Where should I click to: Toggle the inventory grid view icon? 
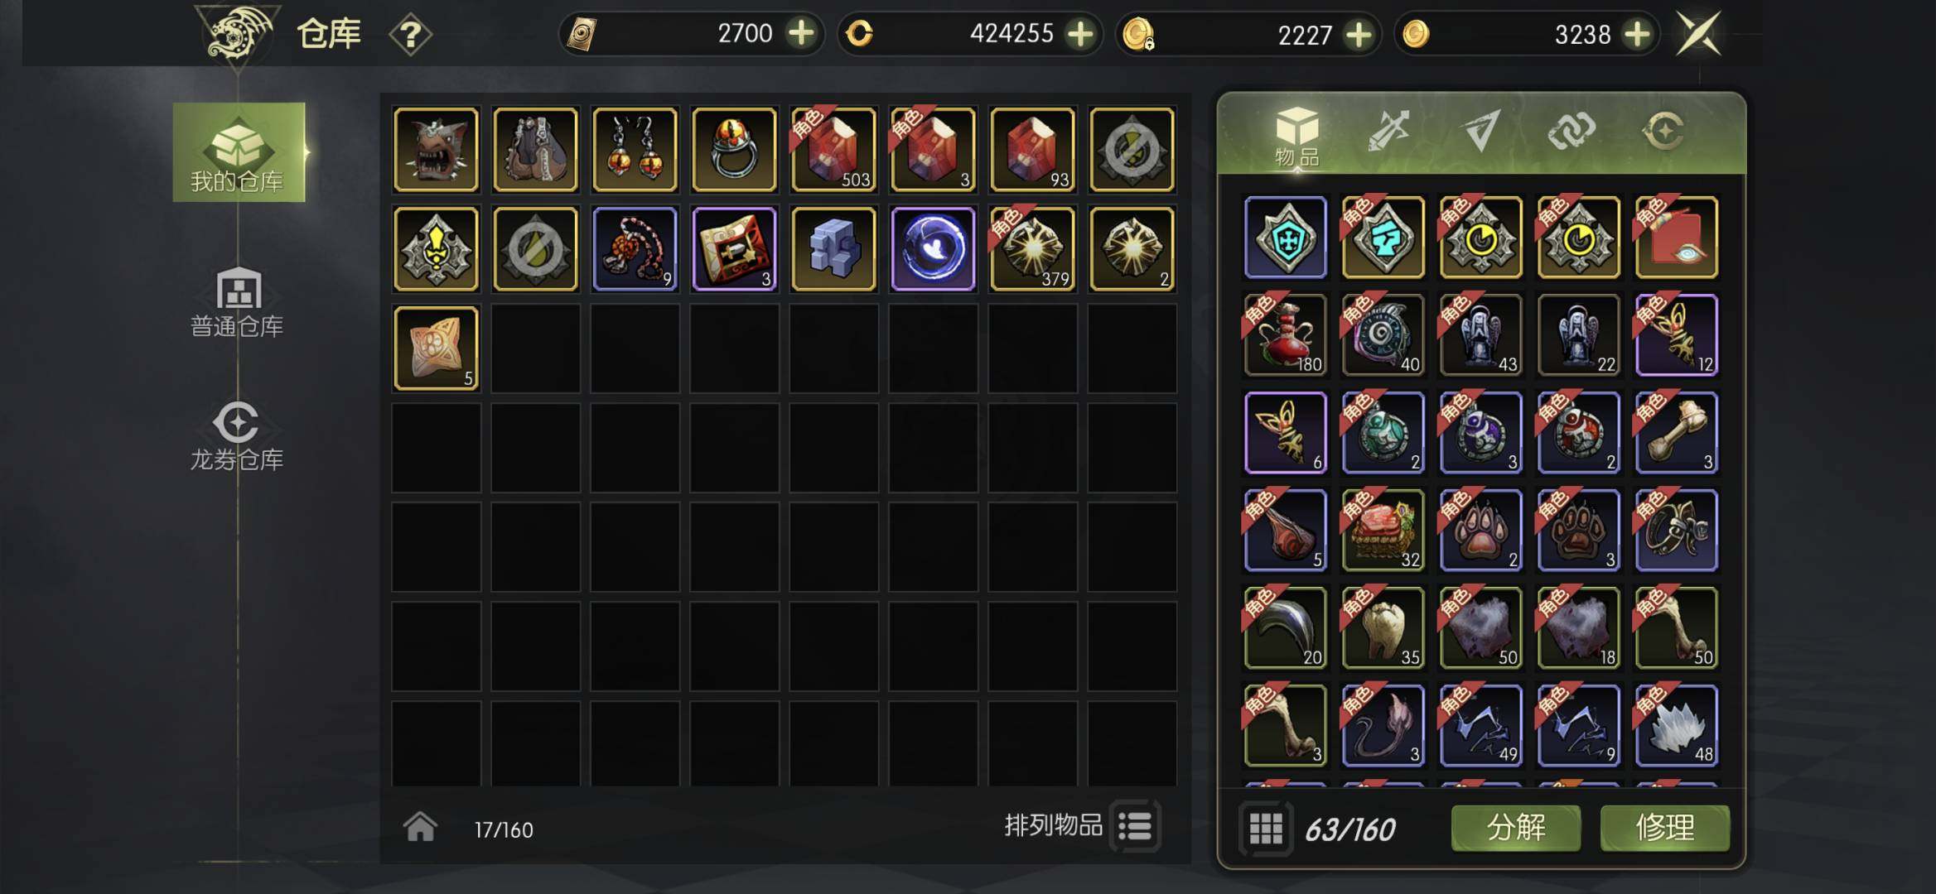(1266, 828)
